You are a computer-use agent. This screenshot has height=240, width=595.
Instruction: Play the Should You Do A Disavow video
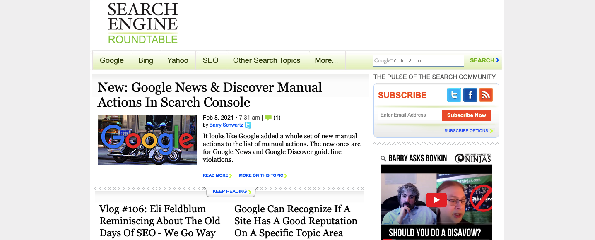[x=436, y=200]
